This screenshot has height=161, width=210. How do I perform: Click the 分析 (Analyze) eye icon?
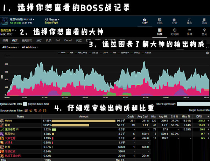(145, 20)
